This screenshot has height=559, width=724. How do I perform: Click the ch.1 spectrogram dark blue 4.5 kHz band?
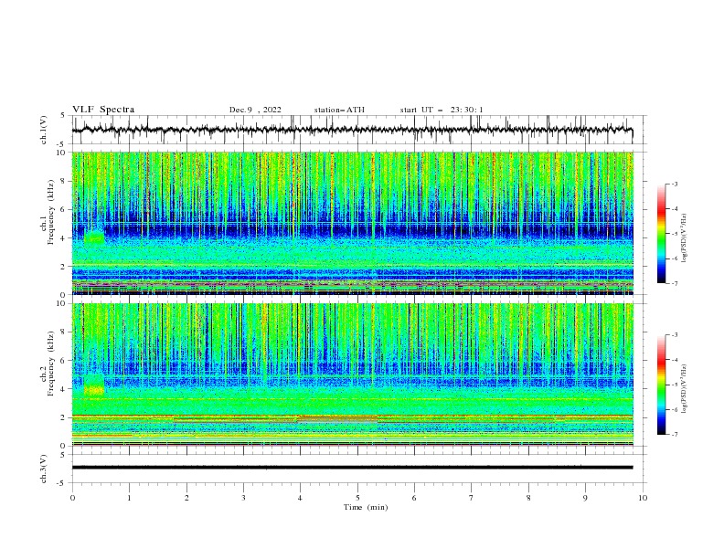click(352, 230)
